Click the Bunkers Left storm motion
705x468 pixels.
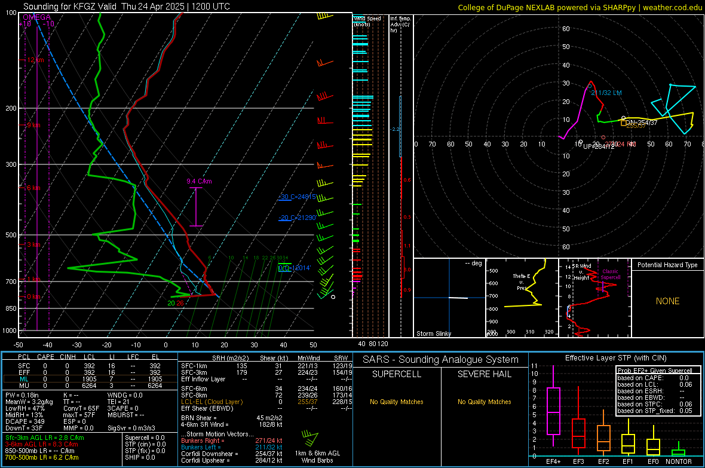pos(232,447)
